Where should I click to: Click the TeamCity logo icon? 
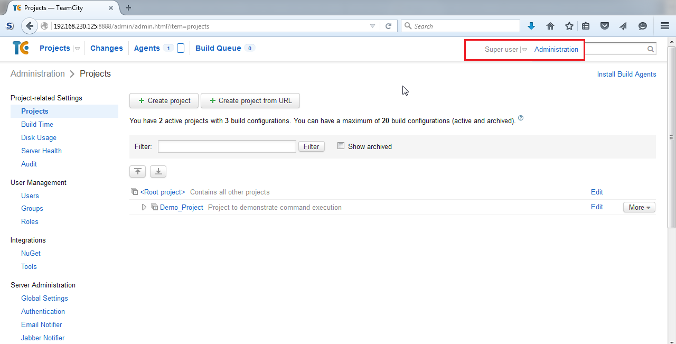(21, 48)
